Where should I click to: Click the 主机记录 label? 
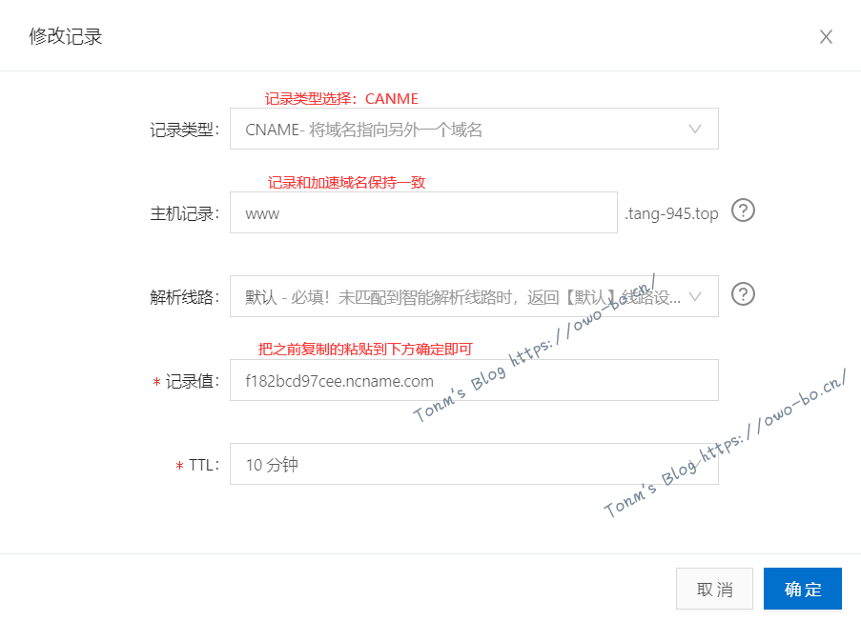tap(185, 214)
